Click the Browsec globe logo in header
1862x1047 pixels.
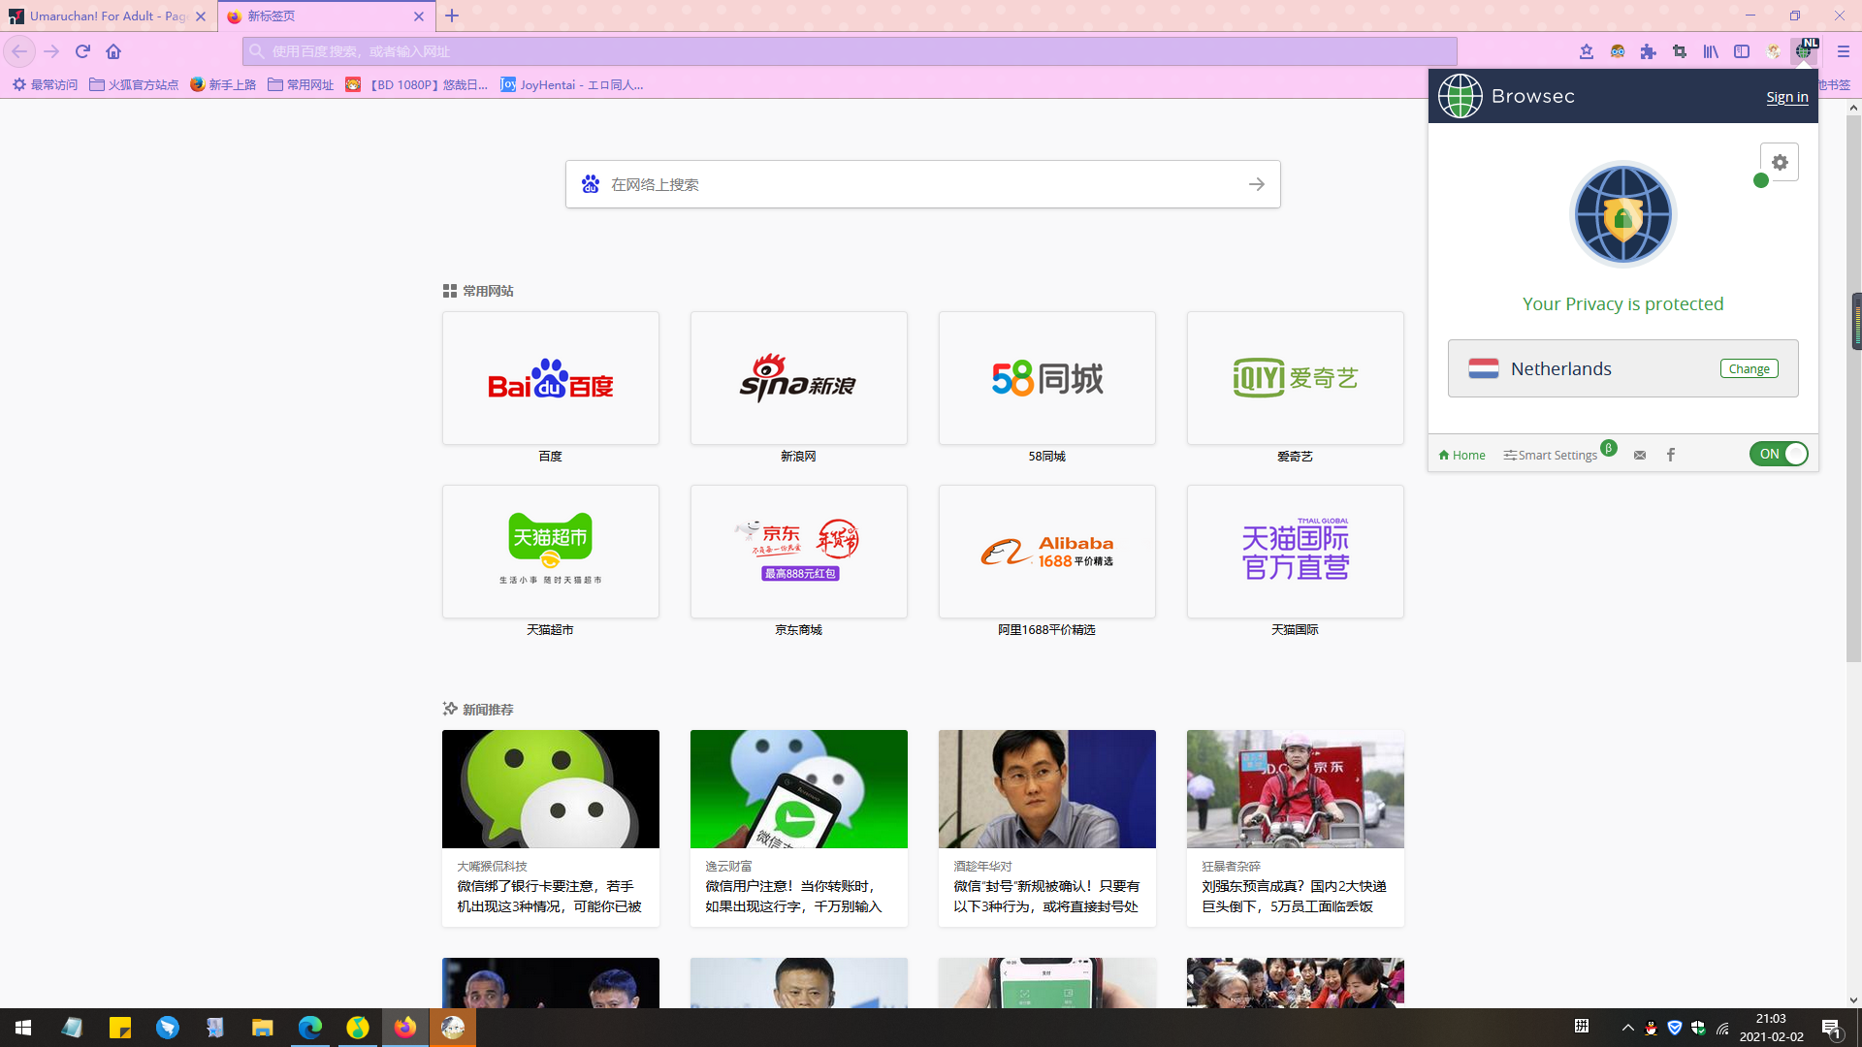[x=1460, y=96]
